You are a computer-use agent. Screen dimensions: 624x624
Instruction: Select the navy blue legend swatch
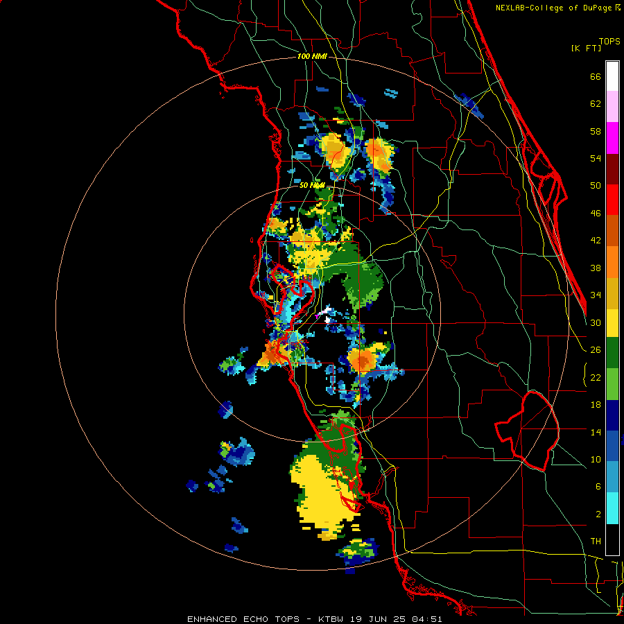coord(612,415)
